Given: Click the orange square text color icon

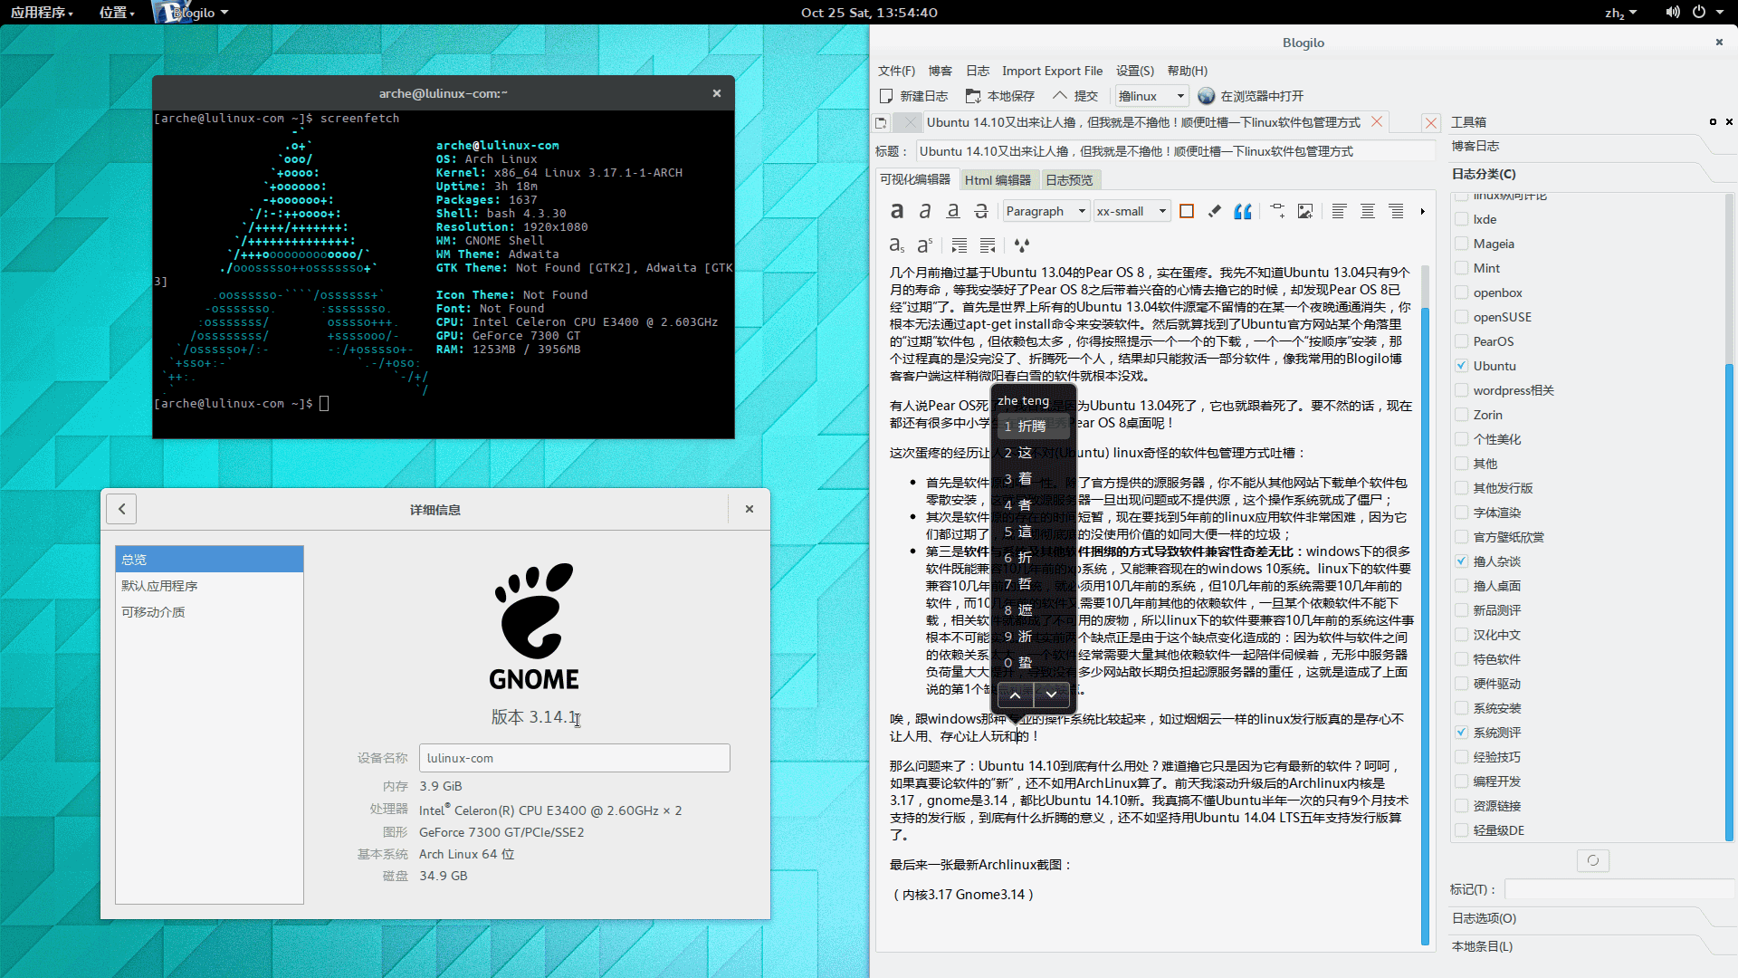Looking at the screenshot, I should point(1187,211).
